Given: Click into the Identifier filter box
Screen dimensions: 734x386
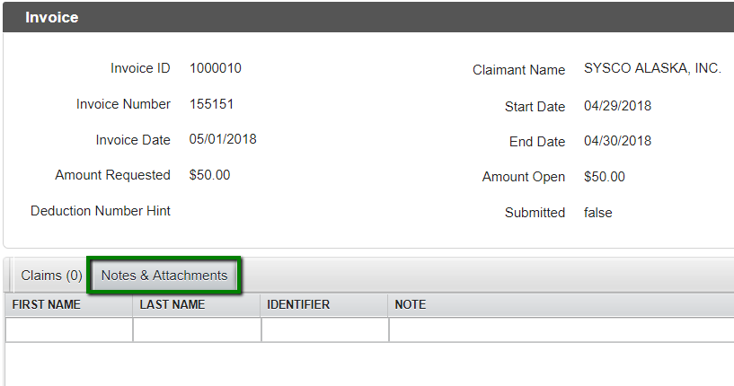Looking at the screenshot, I should [x=324, y=330].
